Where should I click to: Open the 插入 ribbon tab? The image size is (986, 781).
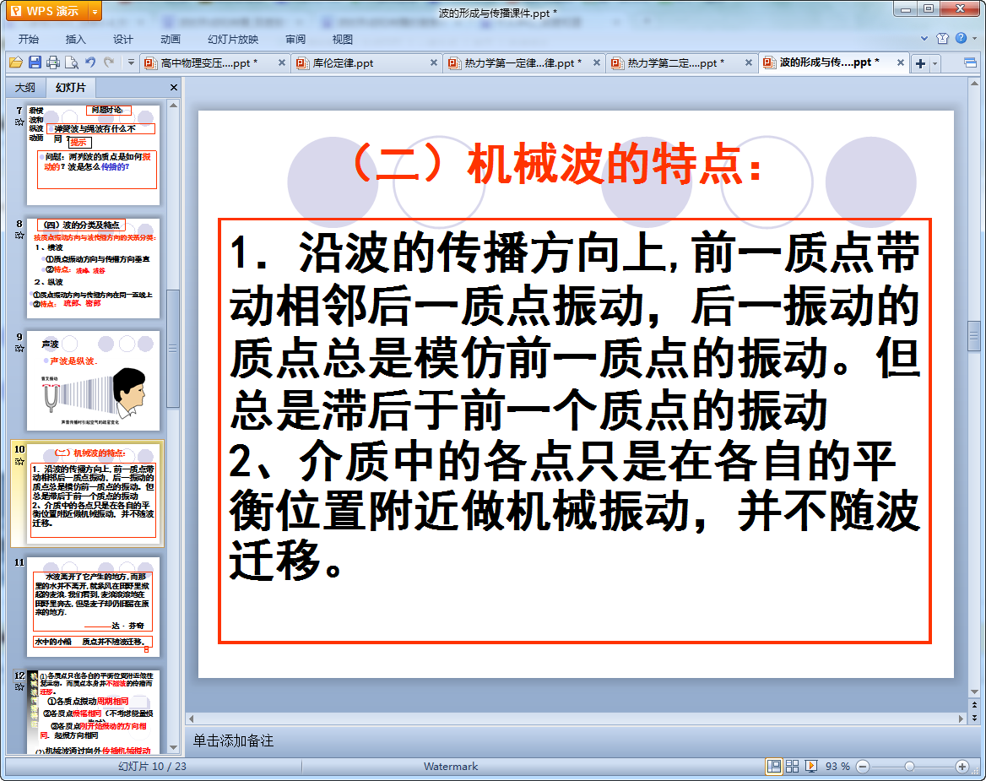pos(76,39)
